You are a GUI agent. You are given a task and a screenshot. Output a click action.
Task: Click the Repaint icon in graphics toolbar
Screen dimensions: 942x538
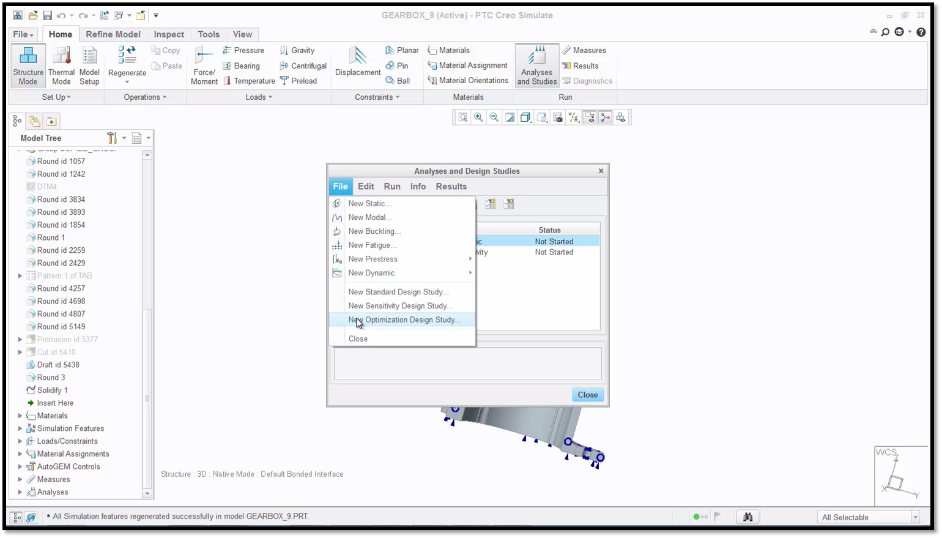coord(510,118)
